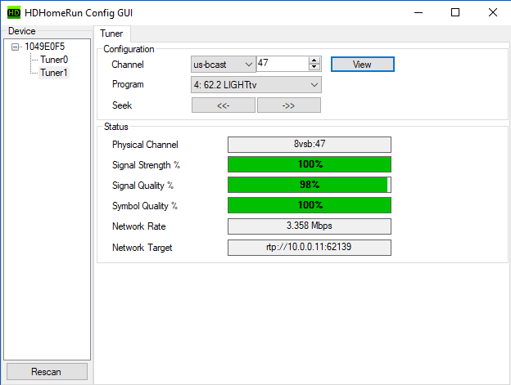Select Tuner0 in the device tree

(x=54, y=60)
